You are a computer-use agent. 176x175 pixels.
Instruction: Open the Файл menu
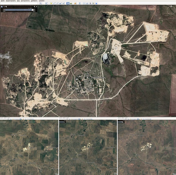click(3, 1)
